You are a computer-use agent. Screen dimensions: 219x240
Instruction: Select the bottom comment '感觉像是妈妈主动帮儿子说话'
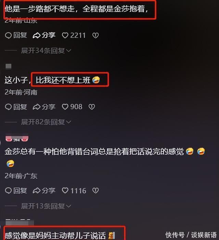click(55, 236)
